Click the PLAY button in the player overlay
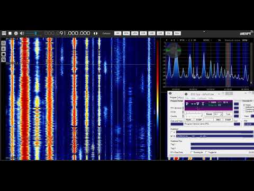The image size is (254, 191). pos(188,120)
